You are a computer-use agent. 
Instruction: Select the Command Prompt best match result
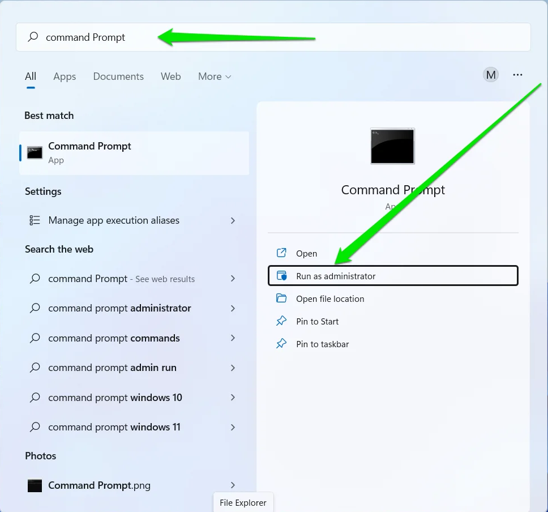point(134,153)
